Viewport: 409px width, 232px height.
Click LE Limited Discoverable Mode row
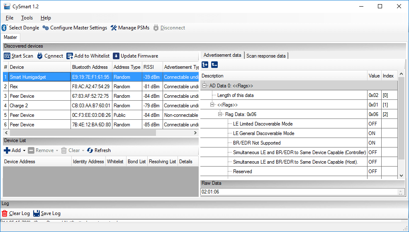[x=299, y=124]
